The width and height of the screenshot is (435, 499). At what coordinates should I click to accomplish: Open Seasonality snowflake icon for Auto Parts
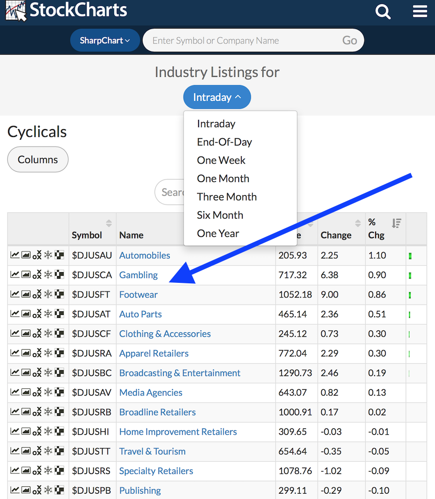[x=48, y=314]
